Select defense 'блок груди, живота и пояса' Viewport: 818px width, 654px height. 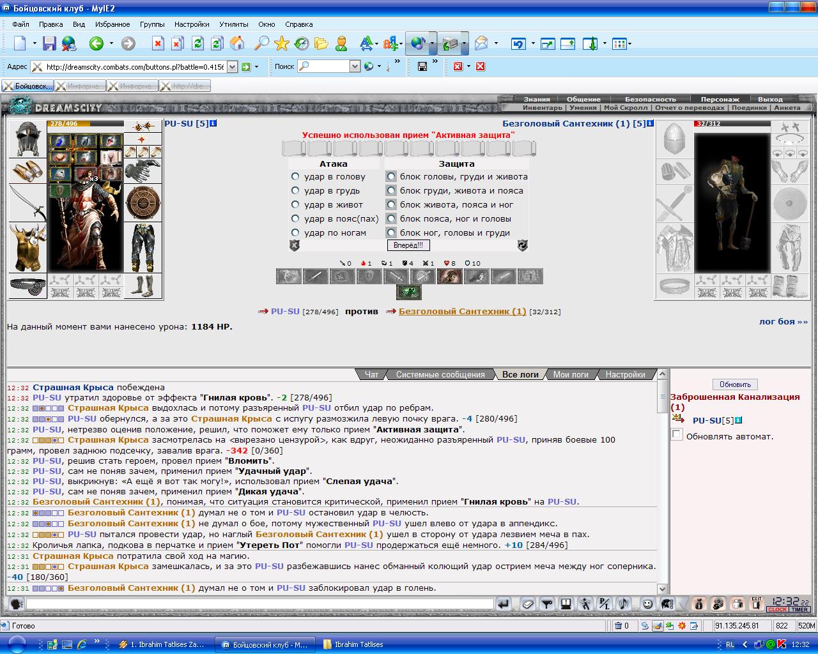point(391,190)
